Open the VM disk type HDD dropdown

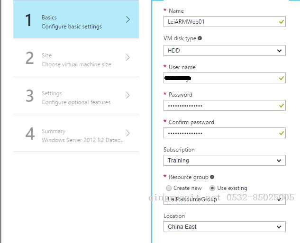click(x=224, y=51)
